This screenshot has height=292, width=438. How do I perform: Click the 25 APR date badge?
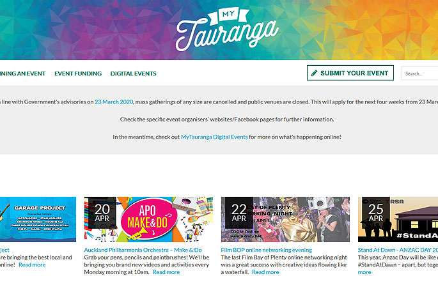coord(376,213)
